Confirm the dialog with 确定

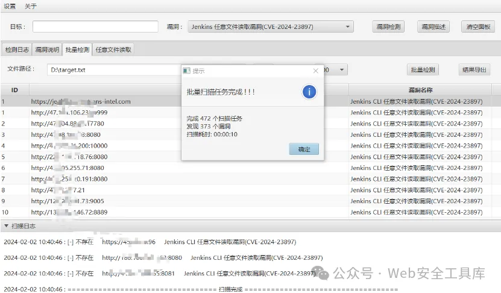click(304, 149)
